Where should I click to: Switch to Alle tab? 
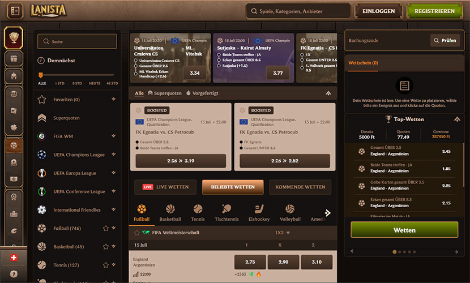point(139,93)
